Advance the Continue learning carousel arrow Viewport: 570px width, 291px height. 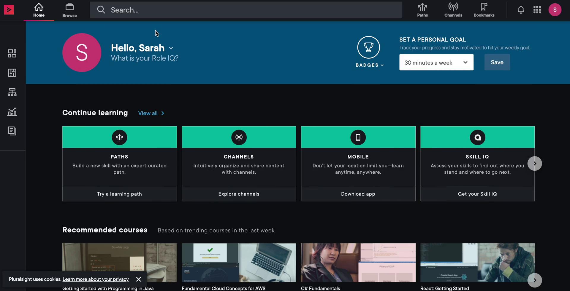point(535,164)
